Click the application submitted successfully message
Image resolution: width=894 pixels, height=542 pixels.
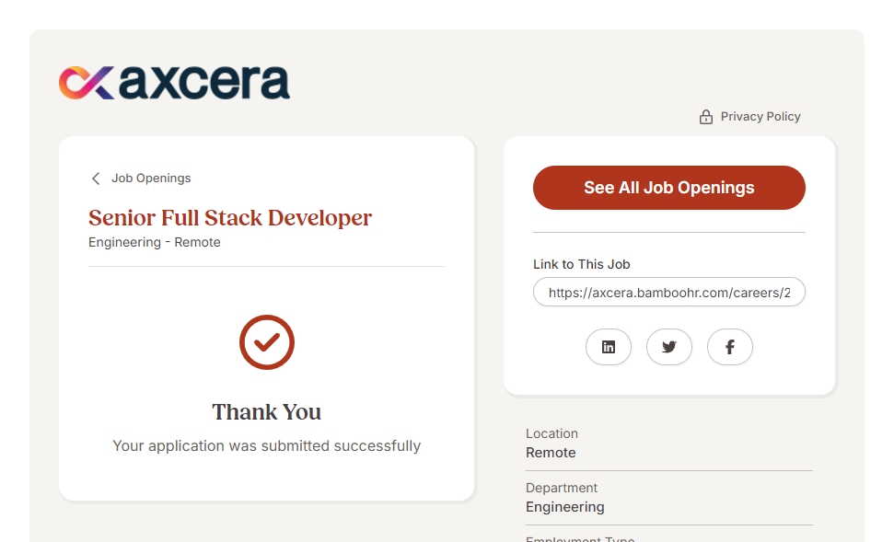[x=266, y=445]
